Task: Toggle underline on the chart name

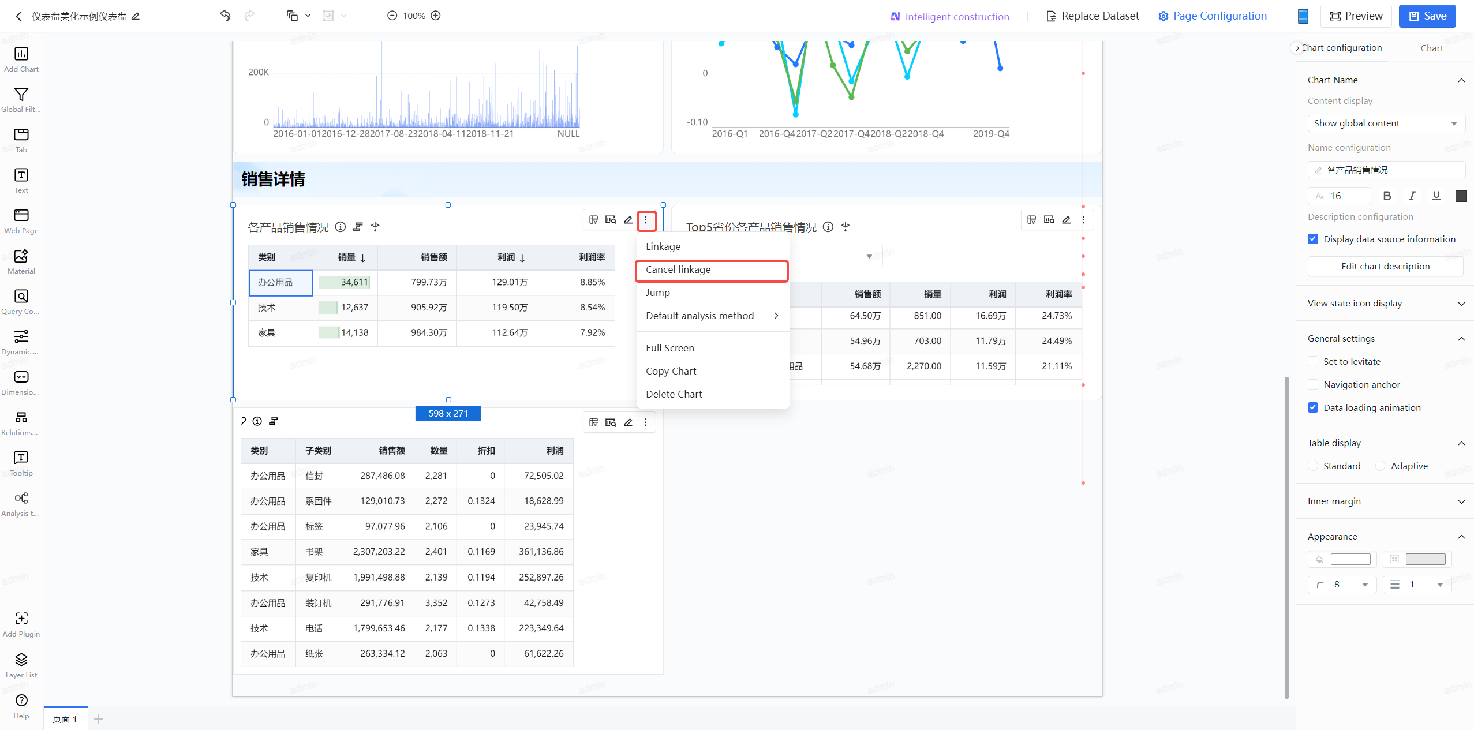Action: 1436,196
